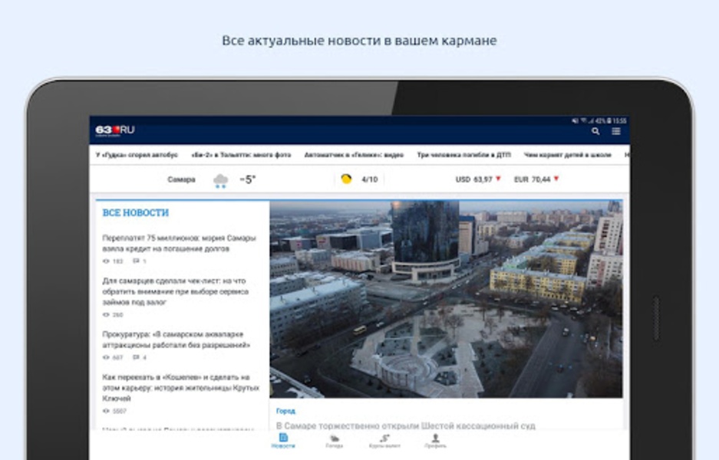Open topic «У Гудка сгорел автобус»
This screenshot has height=460, width=719.
[137, 155]
